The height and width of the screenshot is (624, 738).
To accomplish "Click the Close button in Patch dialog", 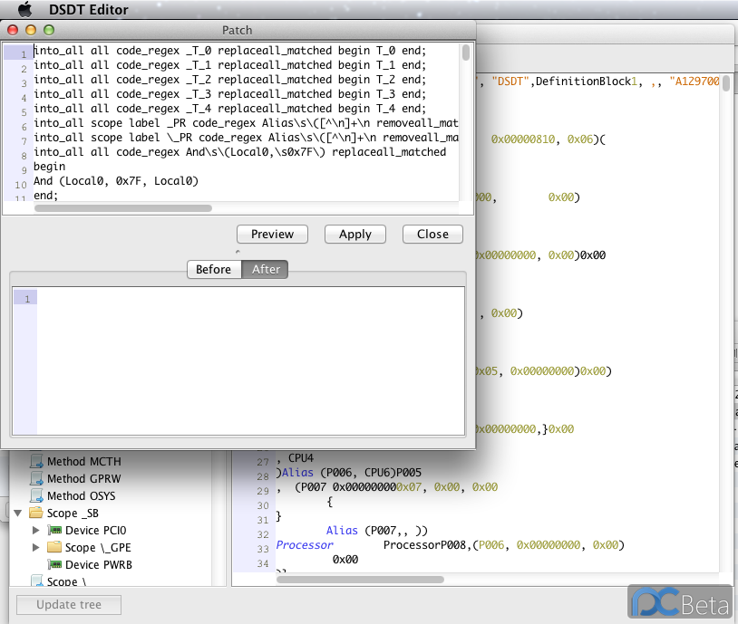I will [x=432, y=235].
